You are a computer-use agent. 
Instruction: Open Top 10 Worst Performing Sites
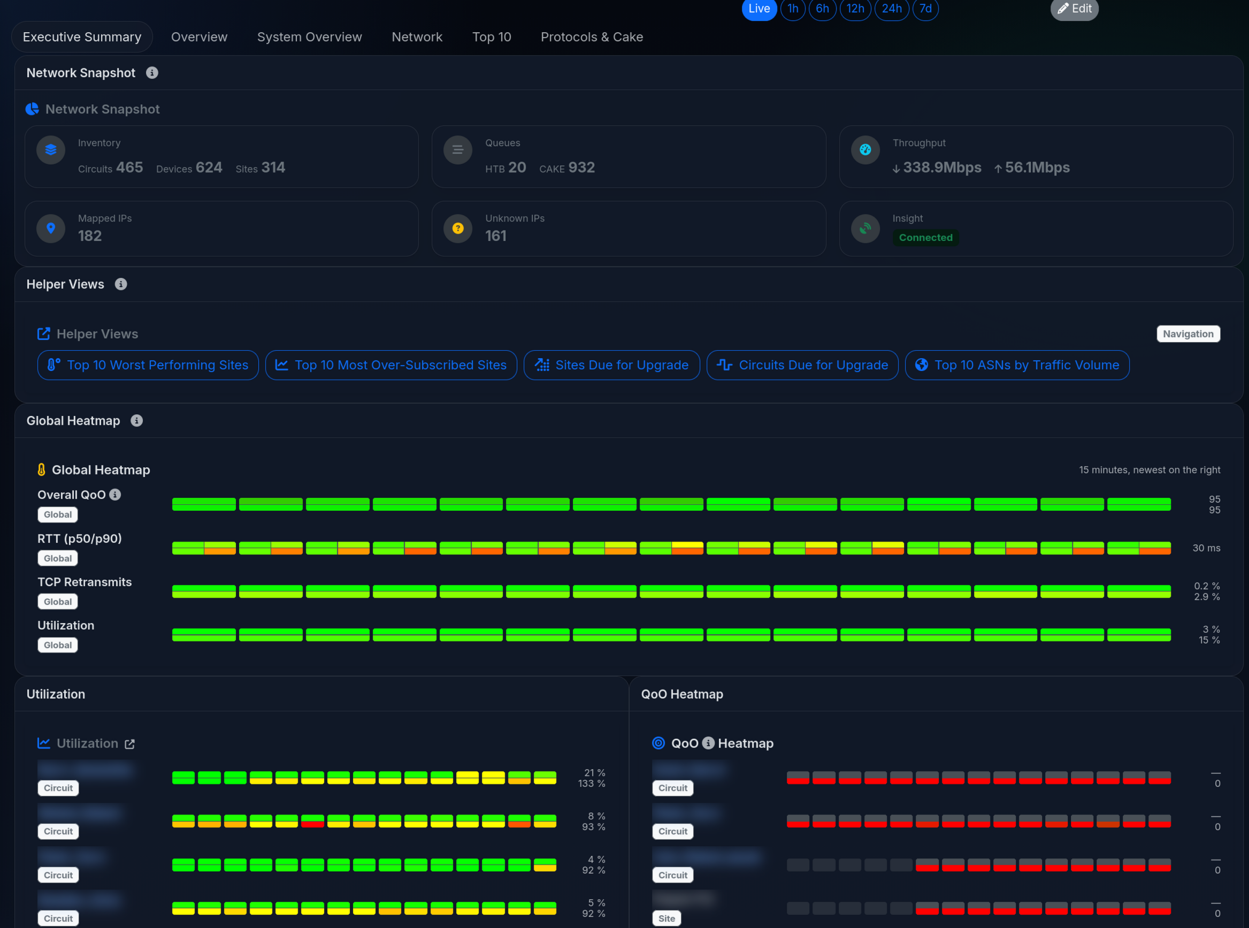148,365
